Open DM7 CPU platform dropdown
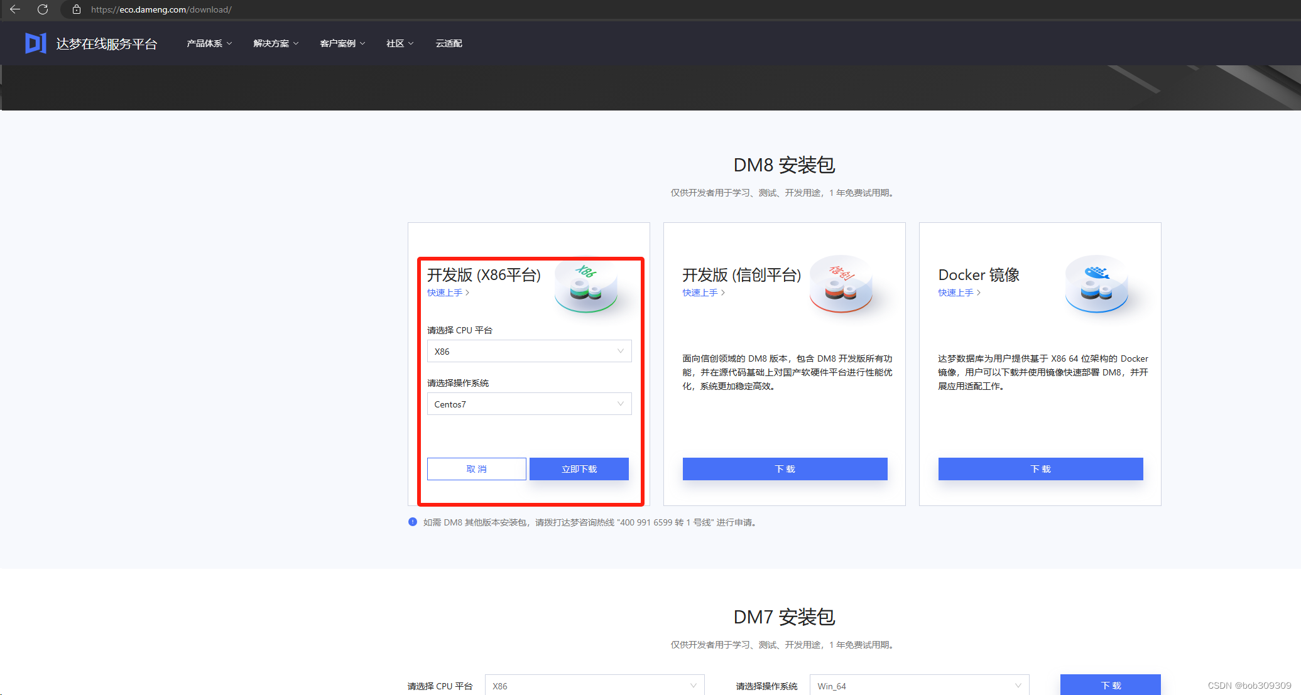The image size is (1301, 695). (x=594, y=686)
